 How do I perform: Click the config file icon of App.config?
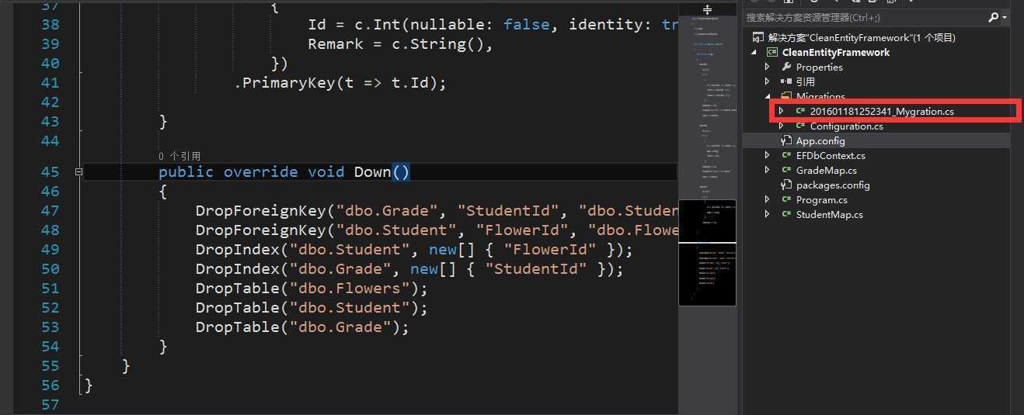click(786, 140)
